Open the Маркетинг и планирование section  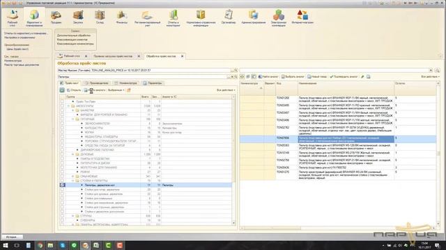[34, 17]
